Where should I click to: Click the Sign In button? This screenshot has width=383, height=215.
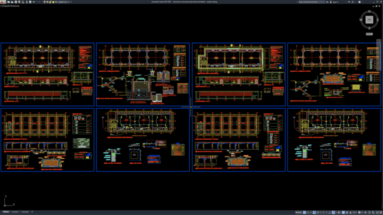click(x=335, y=2)
